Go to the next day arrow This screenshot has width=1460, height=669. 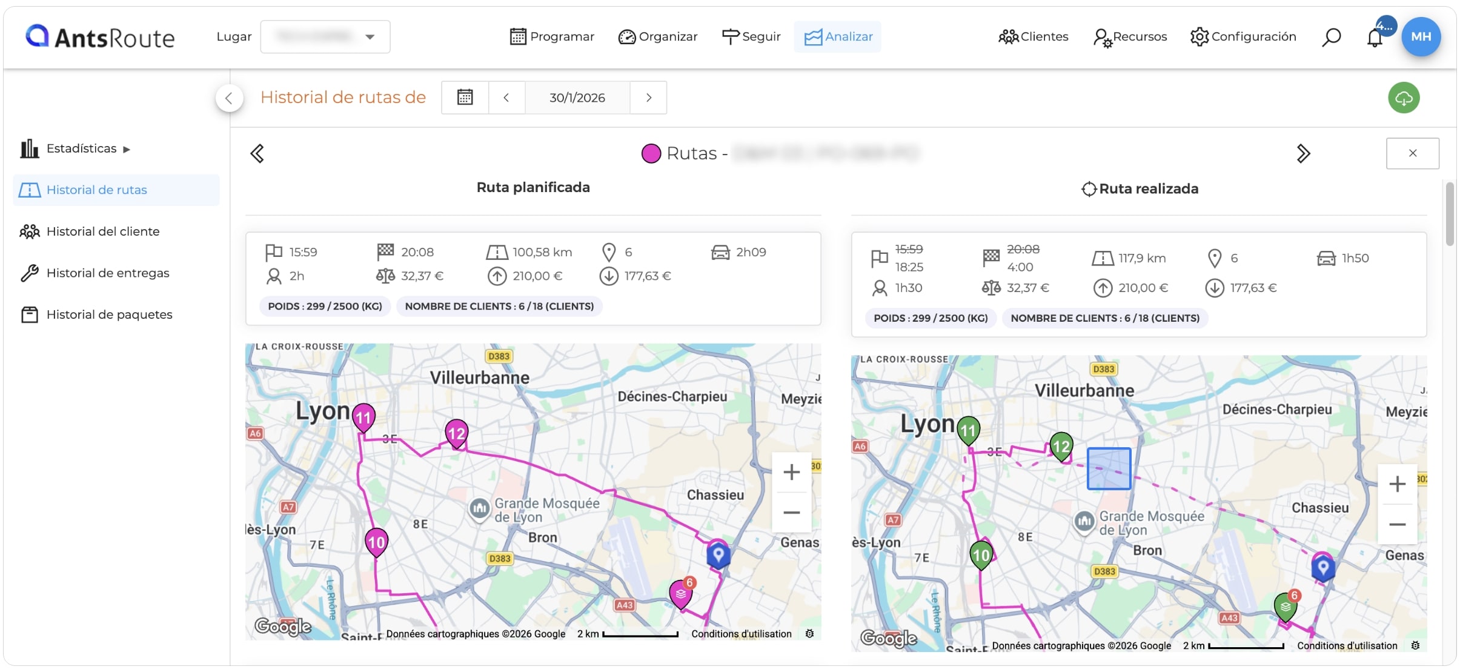pyautogui.click(x=648, y=97)
